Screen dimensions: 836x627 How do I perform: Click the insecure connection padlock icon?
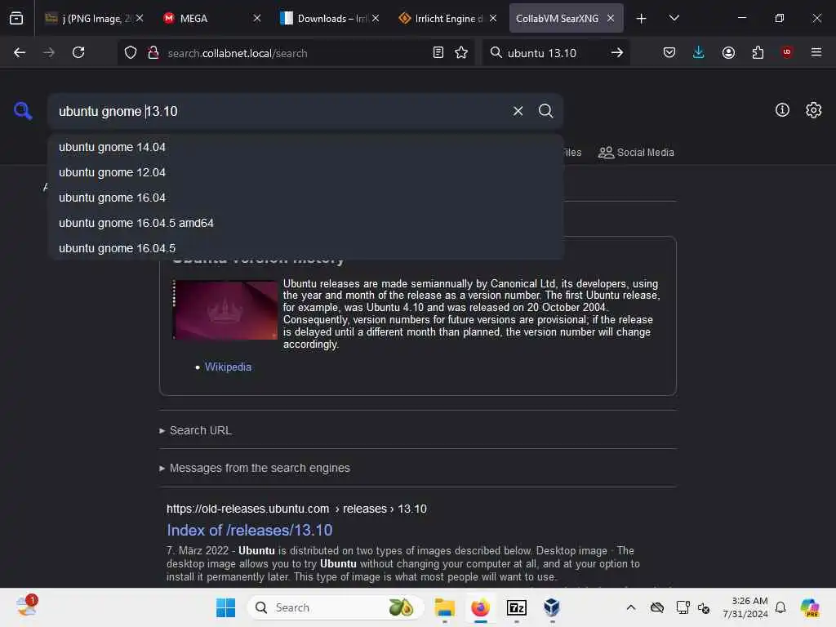tap(153, 52)
